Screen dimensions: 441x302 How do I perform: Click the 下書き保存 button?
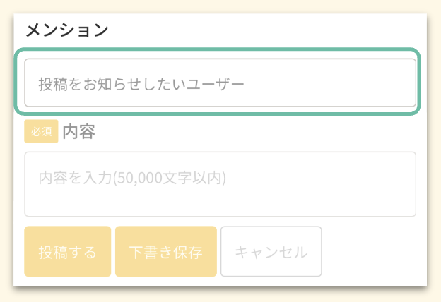[x=165, y=252]
